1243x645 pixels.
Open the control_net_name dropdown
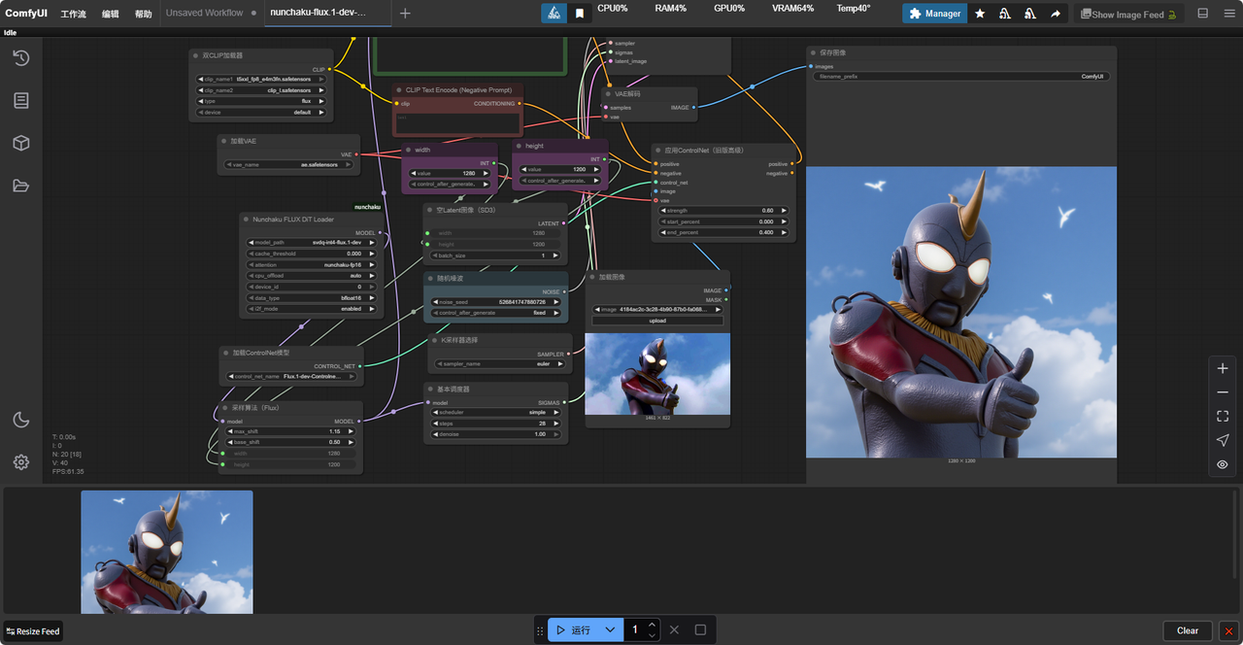pyautogui.click(x=291, y=377)
